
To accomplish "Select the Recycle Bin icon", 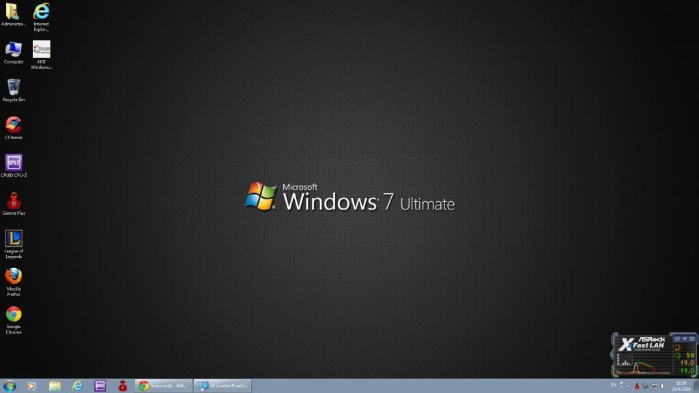I will click(x=14, y=91).
